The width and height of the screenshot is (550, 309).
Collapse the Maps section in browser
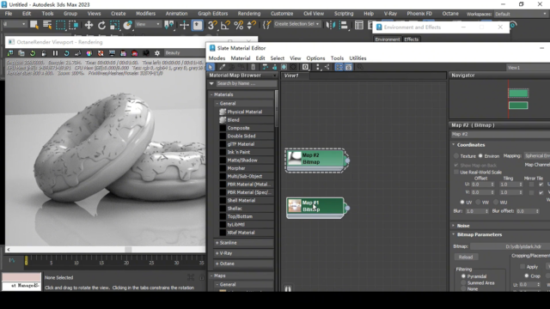[x=211, y=276]
